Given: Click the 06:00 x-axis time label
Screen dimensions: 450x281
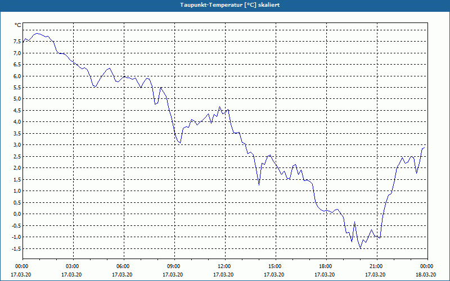Looking at the screenshot, I should coord(122,266).
